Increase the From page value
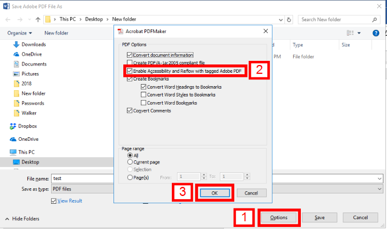The height and width of the screenshot is (229, 387). coord(204,175)
